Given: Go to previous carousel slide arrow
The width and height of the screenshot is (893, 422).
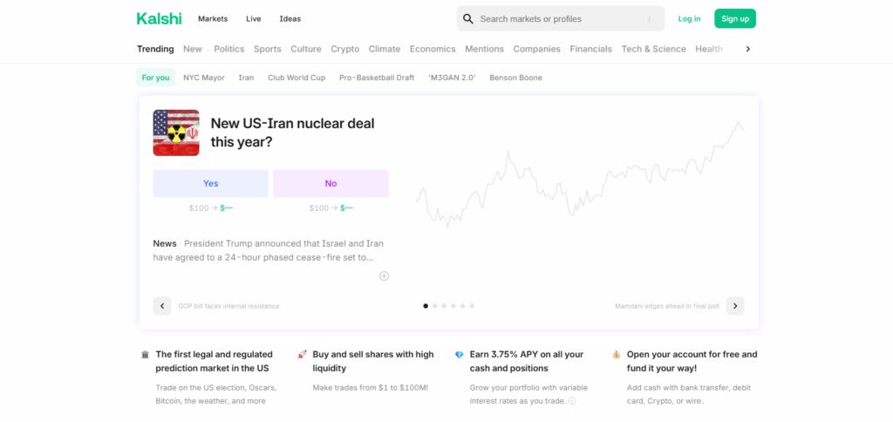Looking at the screenshot, I should click(162, 306).
